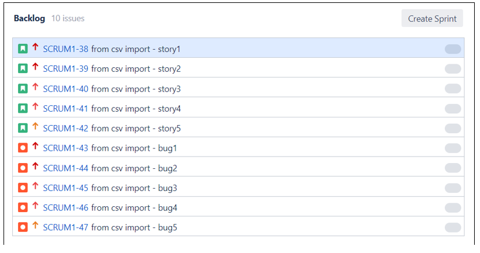
Task: Open issue link SCRUM1-41
Action: click(x=66, y=109)
